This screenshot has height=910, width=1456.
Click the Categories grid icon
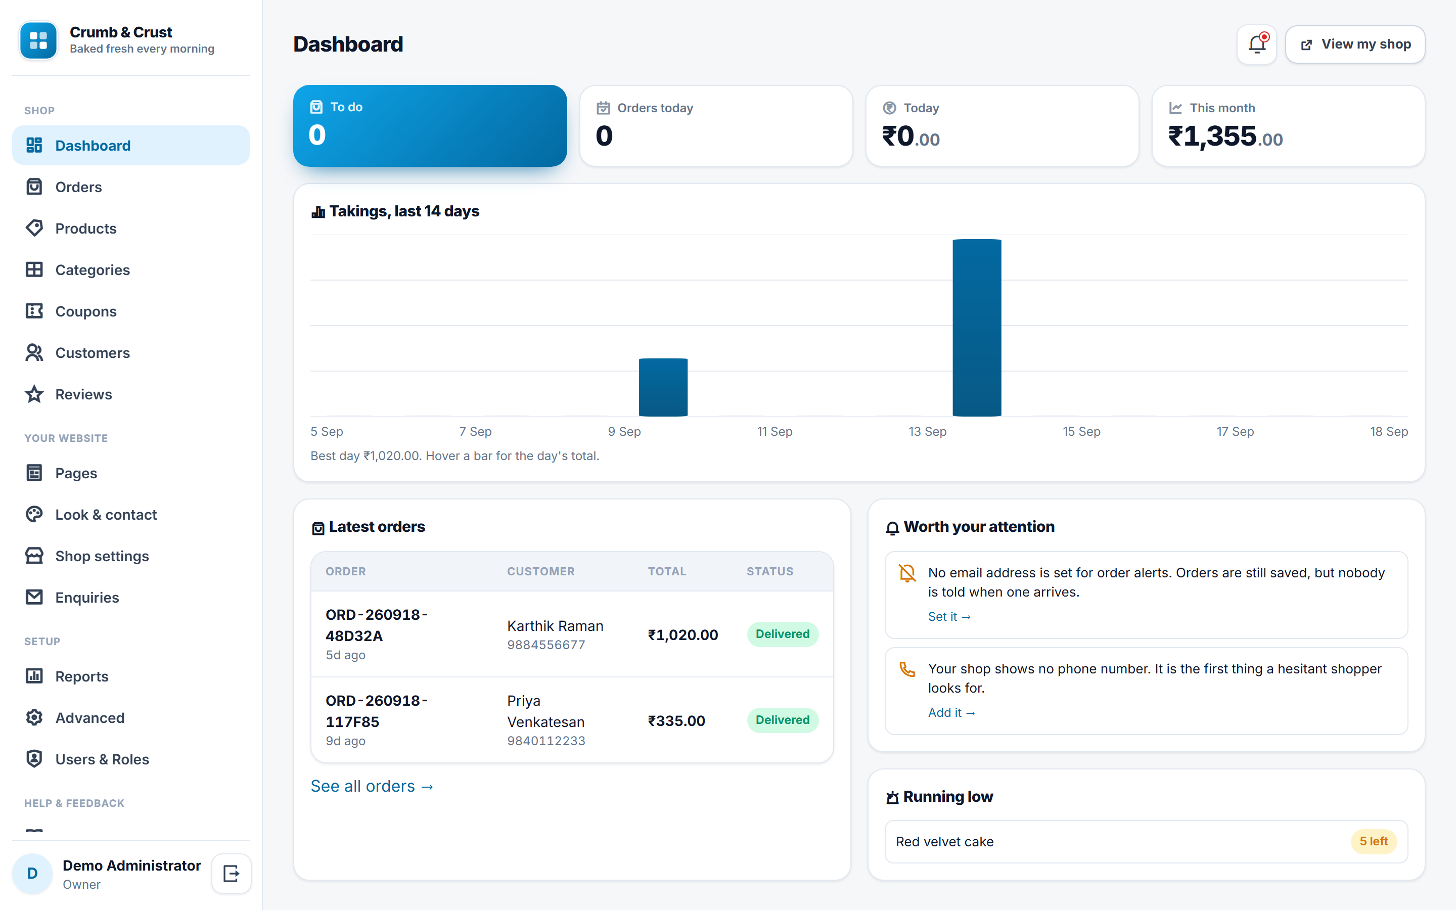click(x=34, y=269)
